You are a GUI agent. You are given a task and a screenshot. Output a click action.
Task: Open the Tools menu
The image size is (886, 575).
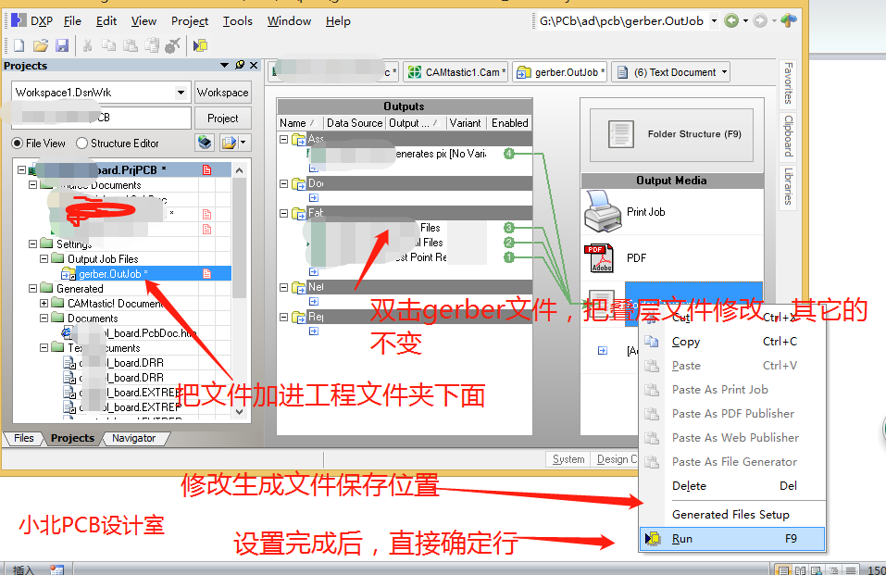(237, 21)
